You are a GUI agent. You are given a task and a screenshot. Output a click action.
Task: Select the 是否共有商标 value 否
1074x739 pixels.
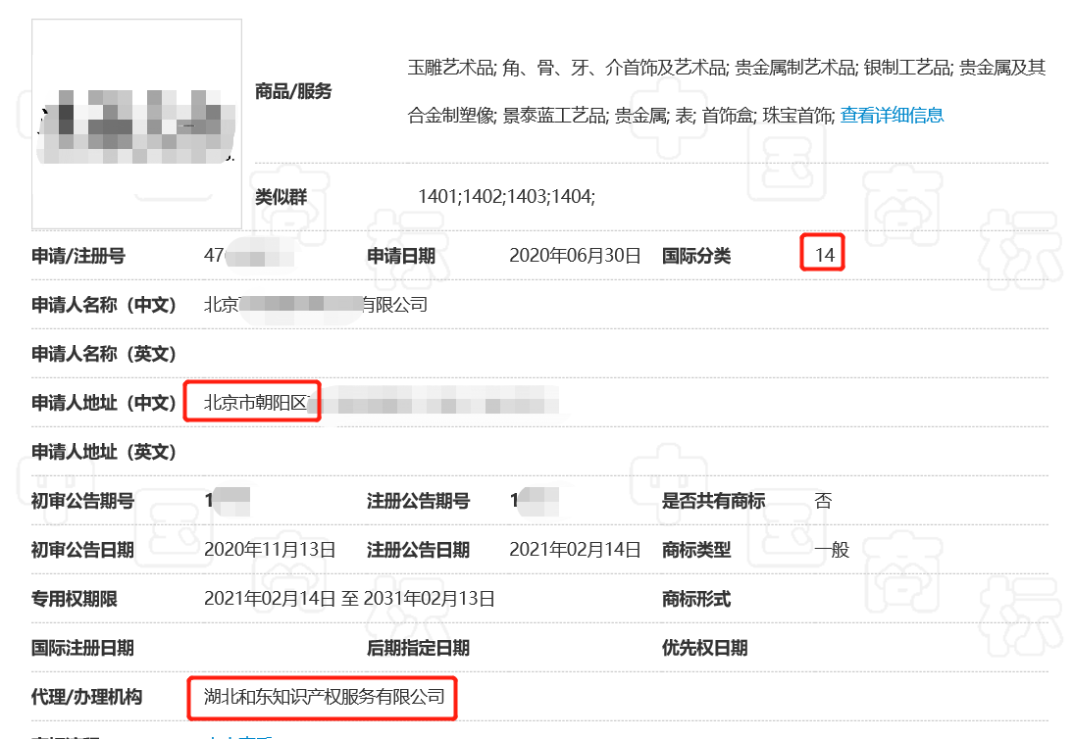coord(823,501)
